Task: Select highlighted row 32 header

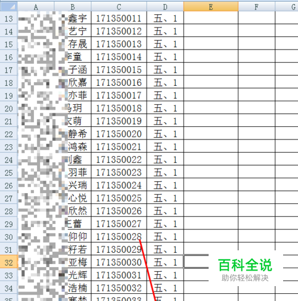Action: [8, 262]
